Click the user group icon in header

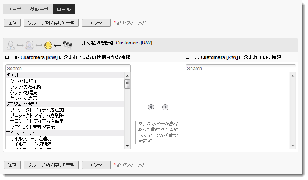click(29, 45)
